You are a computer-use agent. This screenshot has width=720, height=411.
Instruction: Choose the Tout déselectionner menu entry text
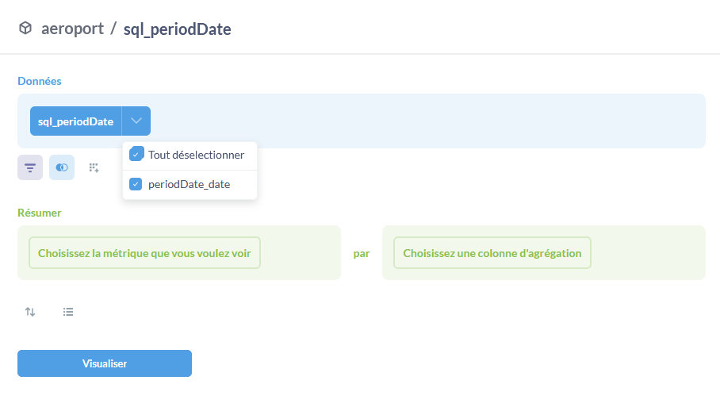pyautogui.click(x=196, y=155)
